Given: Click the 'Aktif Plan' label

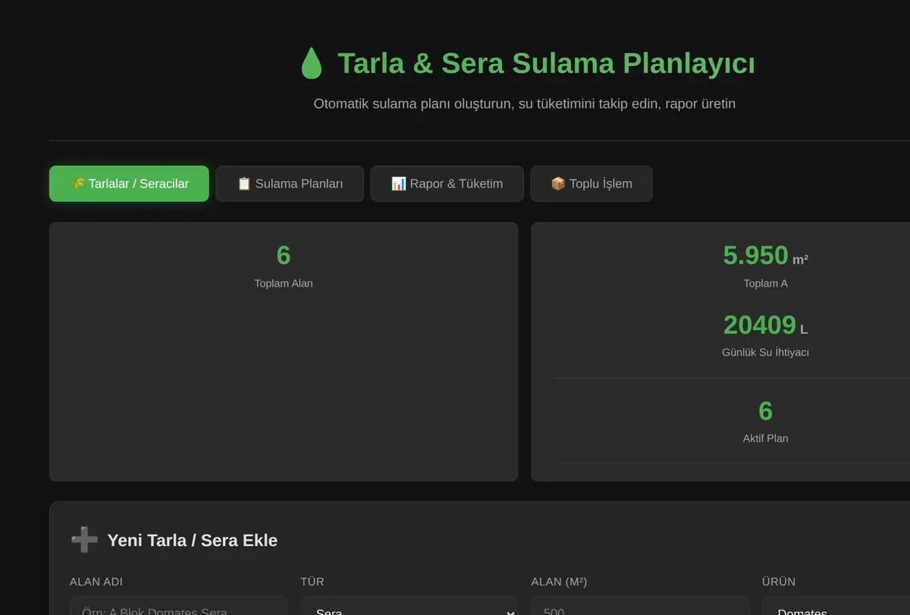Looking at the screenshot, I should [x=765, y=438].
